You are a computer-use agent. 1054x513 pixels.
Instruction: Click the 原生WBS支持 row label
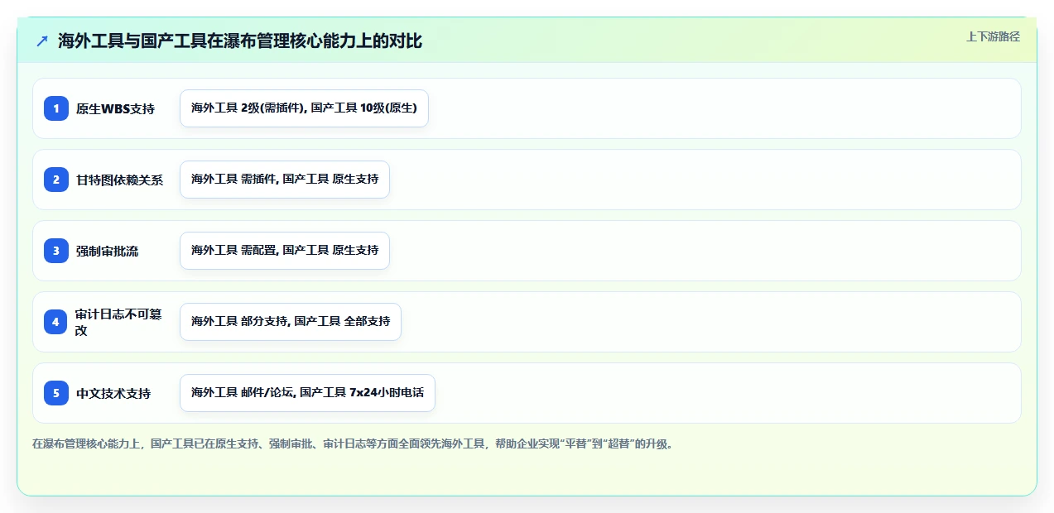pyautogui.click(x=115, y=108)
